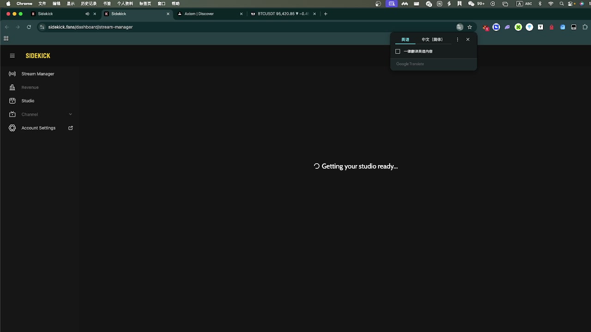Bookmark this page with star icon
The image size is (591, 332).
[470, 27]
